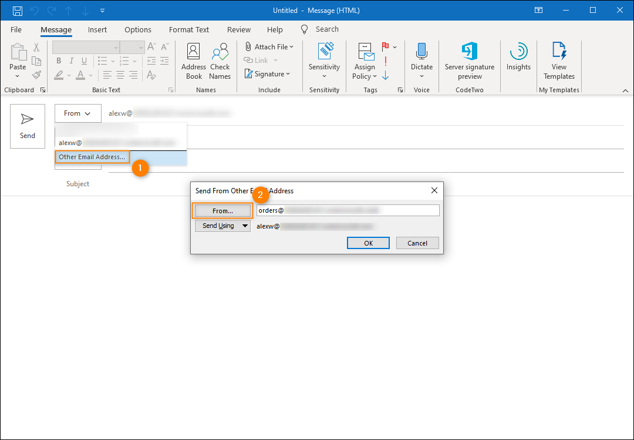Click the Copy icon
This screenshot has width=634, height=440.
36,61
